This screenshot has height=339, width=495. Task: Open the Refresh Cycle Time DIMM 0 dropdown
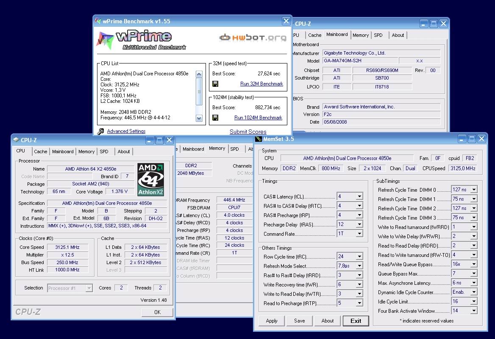[x=474, y=190]
